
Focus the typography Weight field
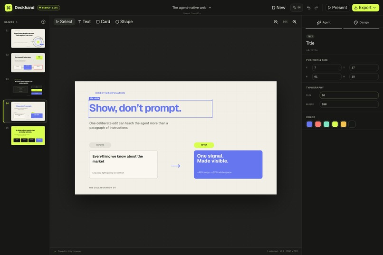(349, 104)
